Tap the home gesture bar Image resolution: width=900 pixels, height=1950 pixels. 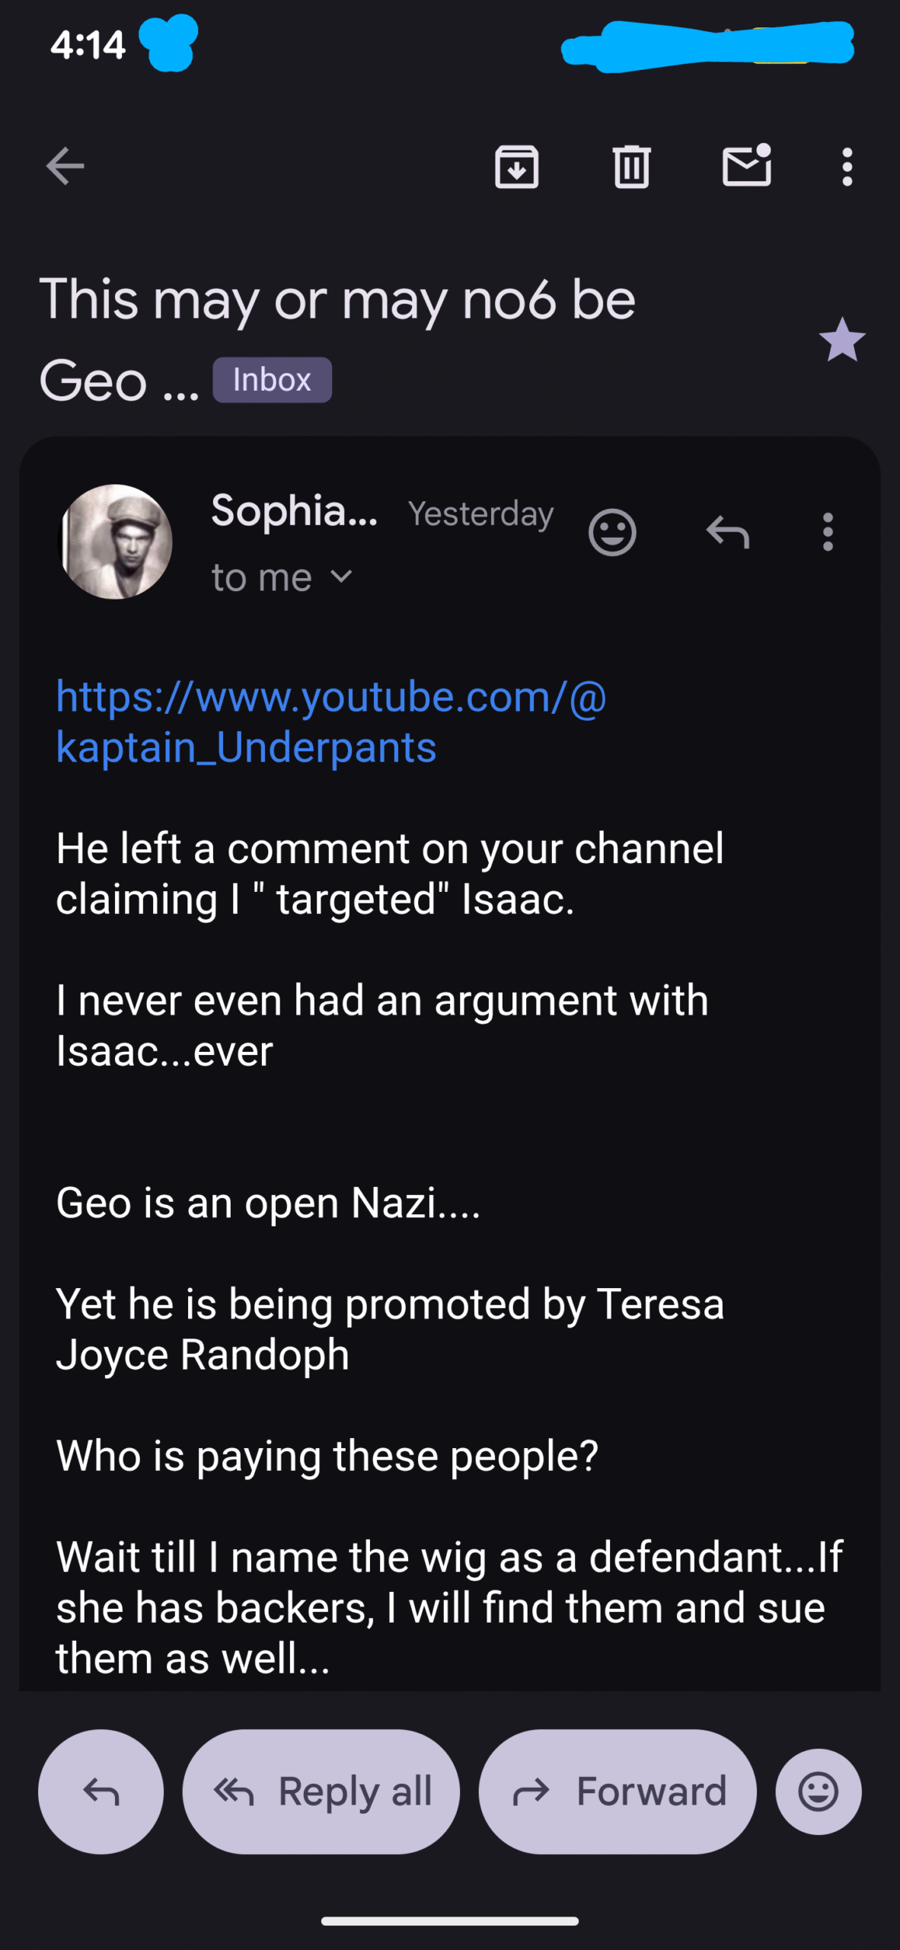(x=450, y=1921)
